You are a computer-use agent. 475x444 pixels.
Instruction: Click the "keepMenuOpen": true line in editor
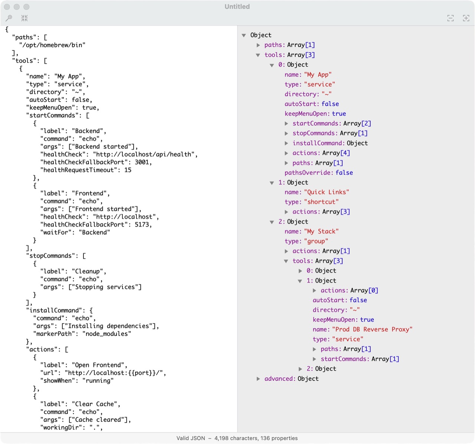click(x=63, y=108)
